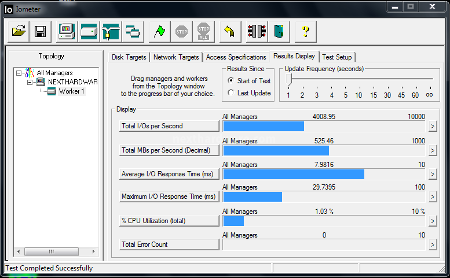The width and height of the screenshot is (450, 278).
Task: Select the All Managers topology icon
Action: click(30, 73)
